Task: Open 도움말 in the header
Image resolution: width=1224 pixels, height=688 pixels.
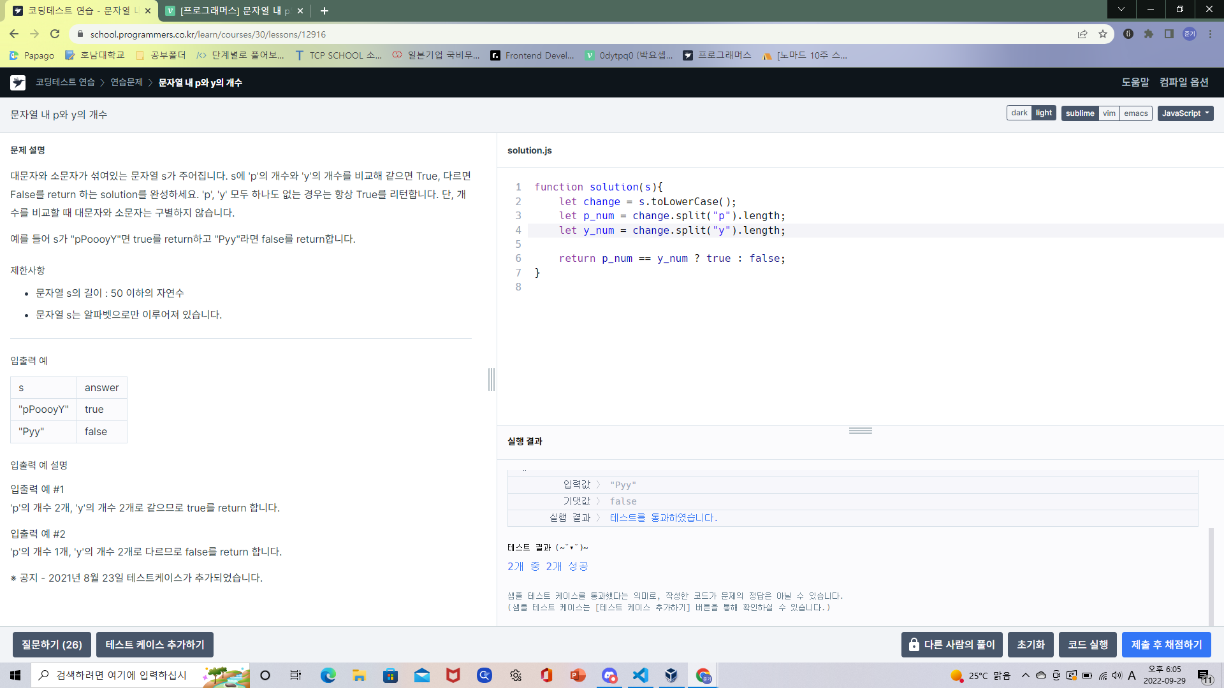Action: (x=1135, y=82)
